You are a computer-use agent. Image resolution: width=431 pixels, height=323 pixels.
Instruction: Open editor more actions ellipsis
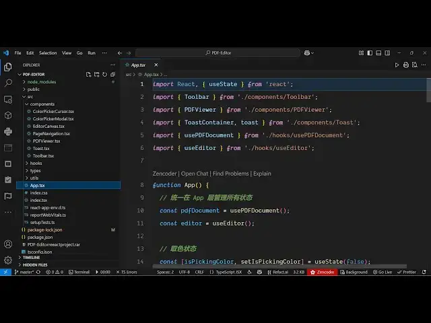pyautogui.click(x=424, y=65)
